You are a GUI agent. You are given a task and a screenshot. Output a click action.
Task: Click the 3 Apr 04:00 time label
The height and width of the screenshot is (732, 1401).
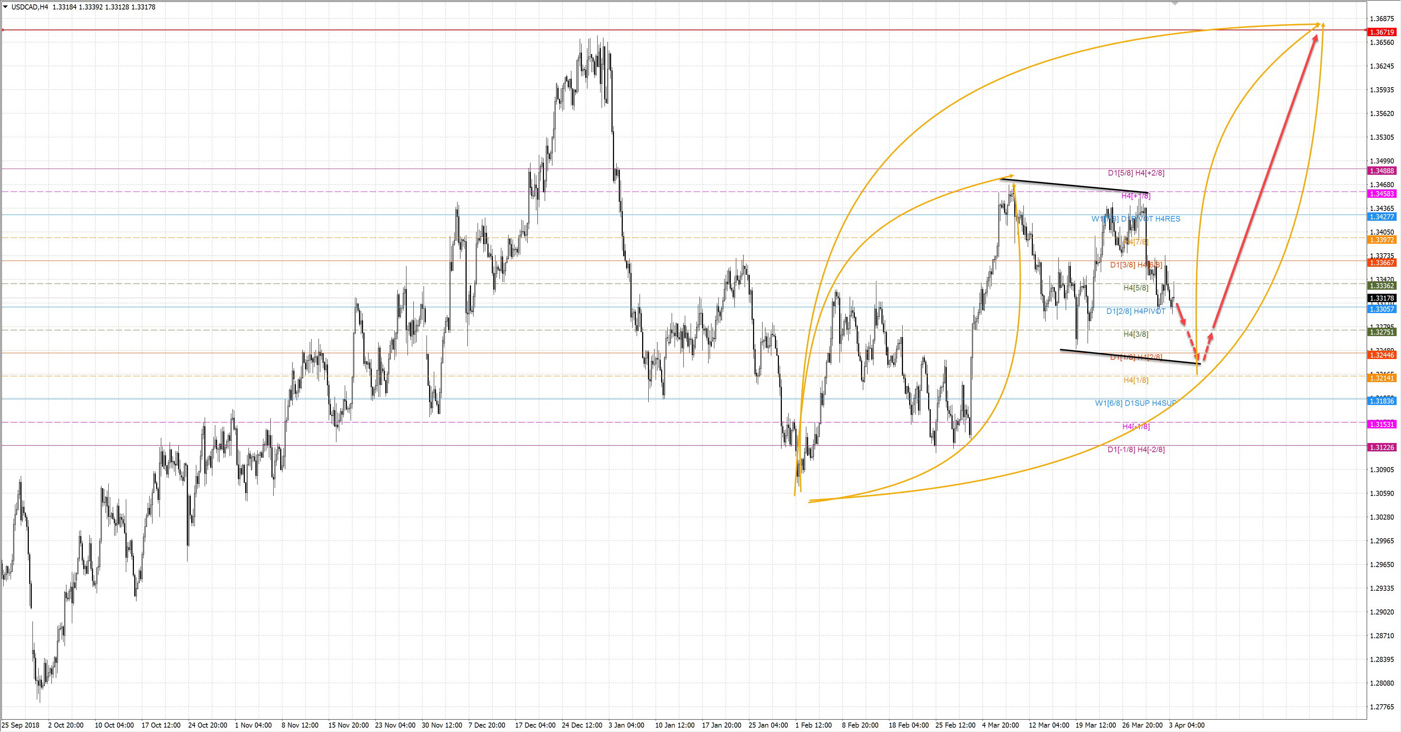(1186, 725)
